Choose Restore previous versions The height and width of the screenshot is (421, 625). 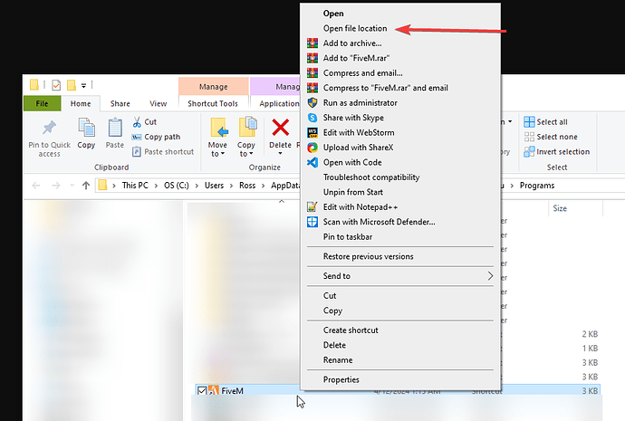point(368,256)
